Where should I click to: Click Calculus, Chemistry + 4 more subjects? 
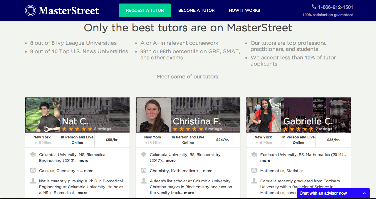(x=66, y=171)
